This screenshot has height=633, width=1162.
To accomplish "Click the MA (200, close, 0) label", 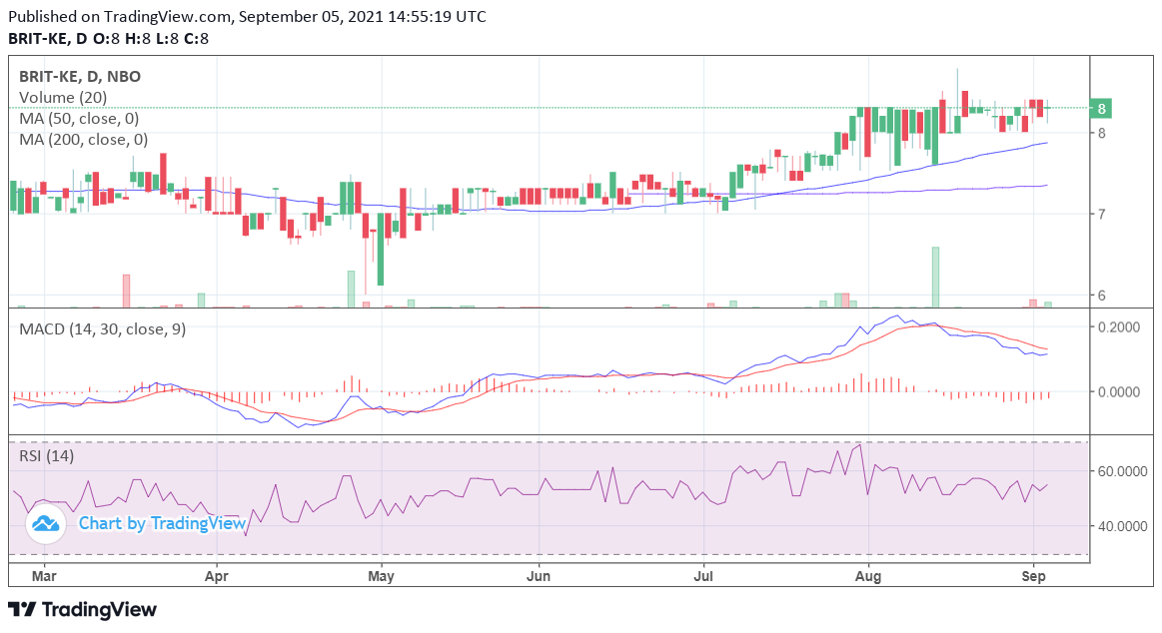I will (x=83, y=139).
